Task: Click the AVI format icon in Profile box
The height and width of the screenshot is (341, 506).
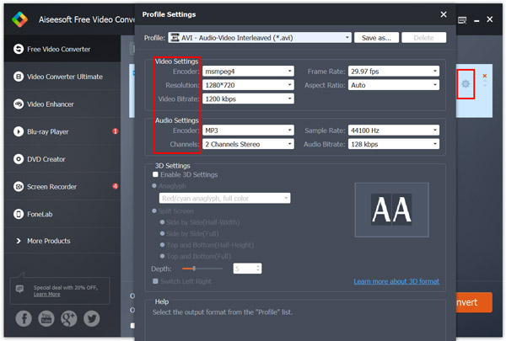Action: [175, 38]
